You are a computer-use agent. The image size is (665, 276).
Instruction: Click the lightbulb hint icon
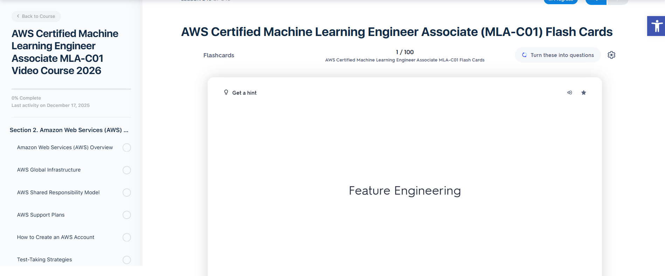click(226, 93)
